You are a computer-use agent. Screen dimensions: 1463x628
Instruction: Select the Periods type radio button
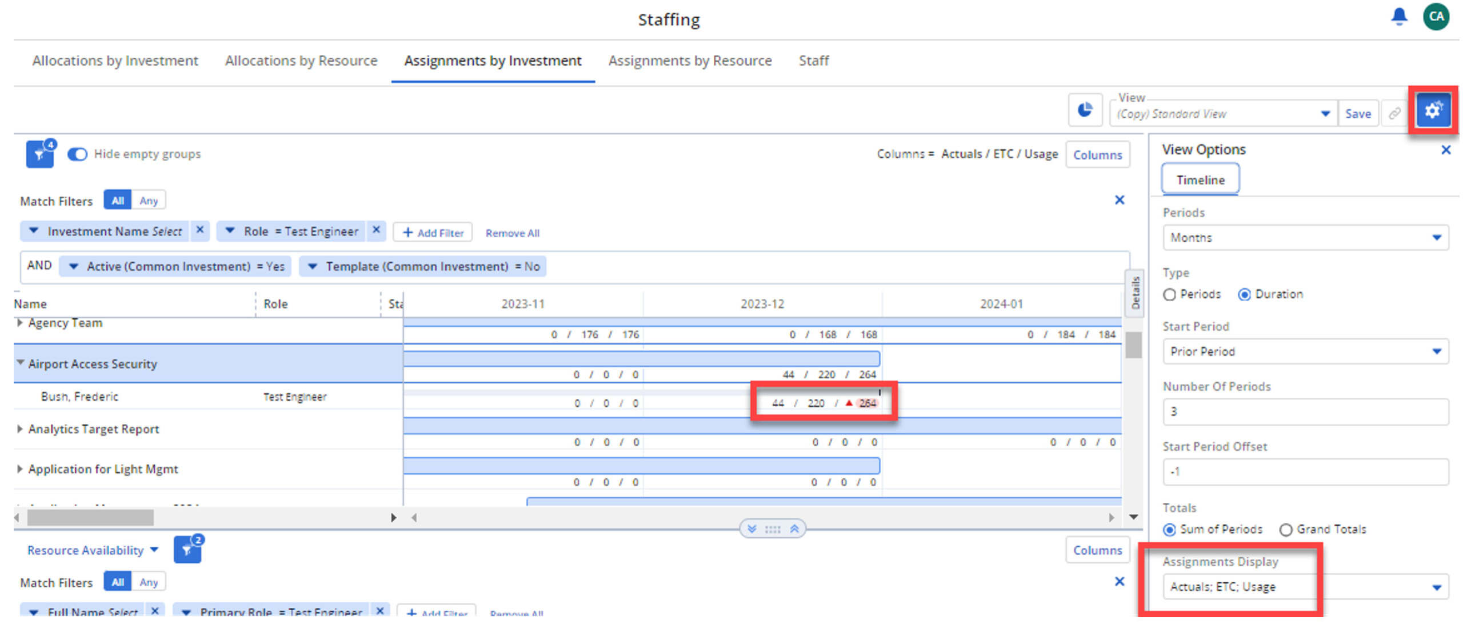tap(1170, 295)
